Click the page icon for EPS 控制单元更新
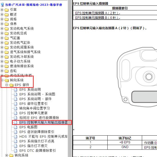The height and width of the screenshot is (157, 157). coord(16,113)
